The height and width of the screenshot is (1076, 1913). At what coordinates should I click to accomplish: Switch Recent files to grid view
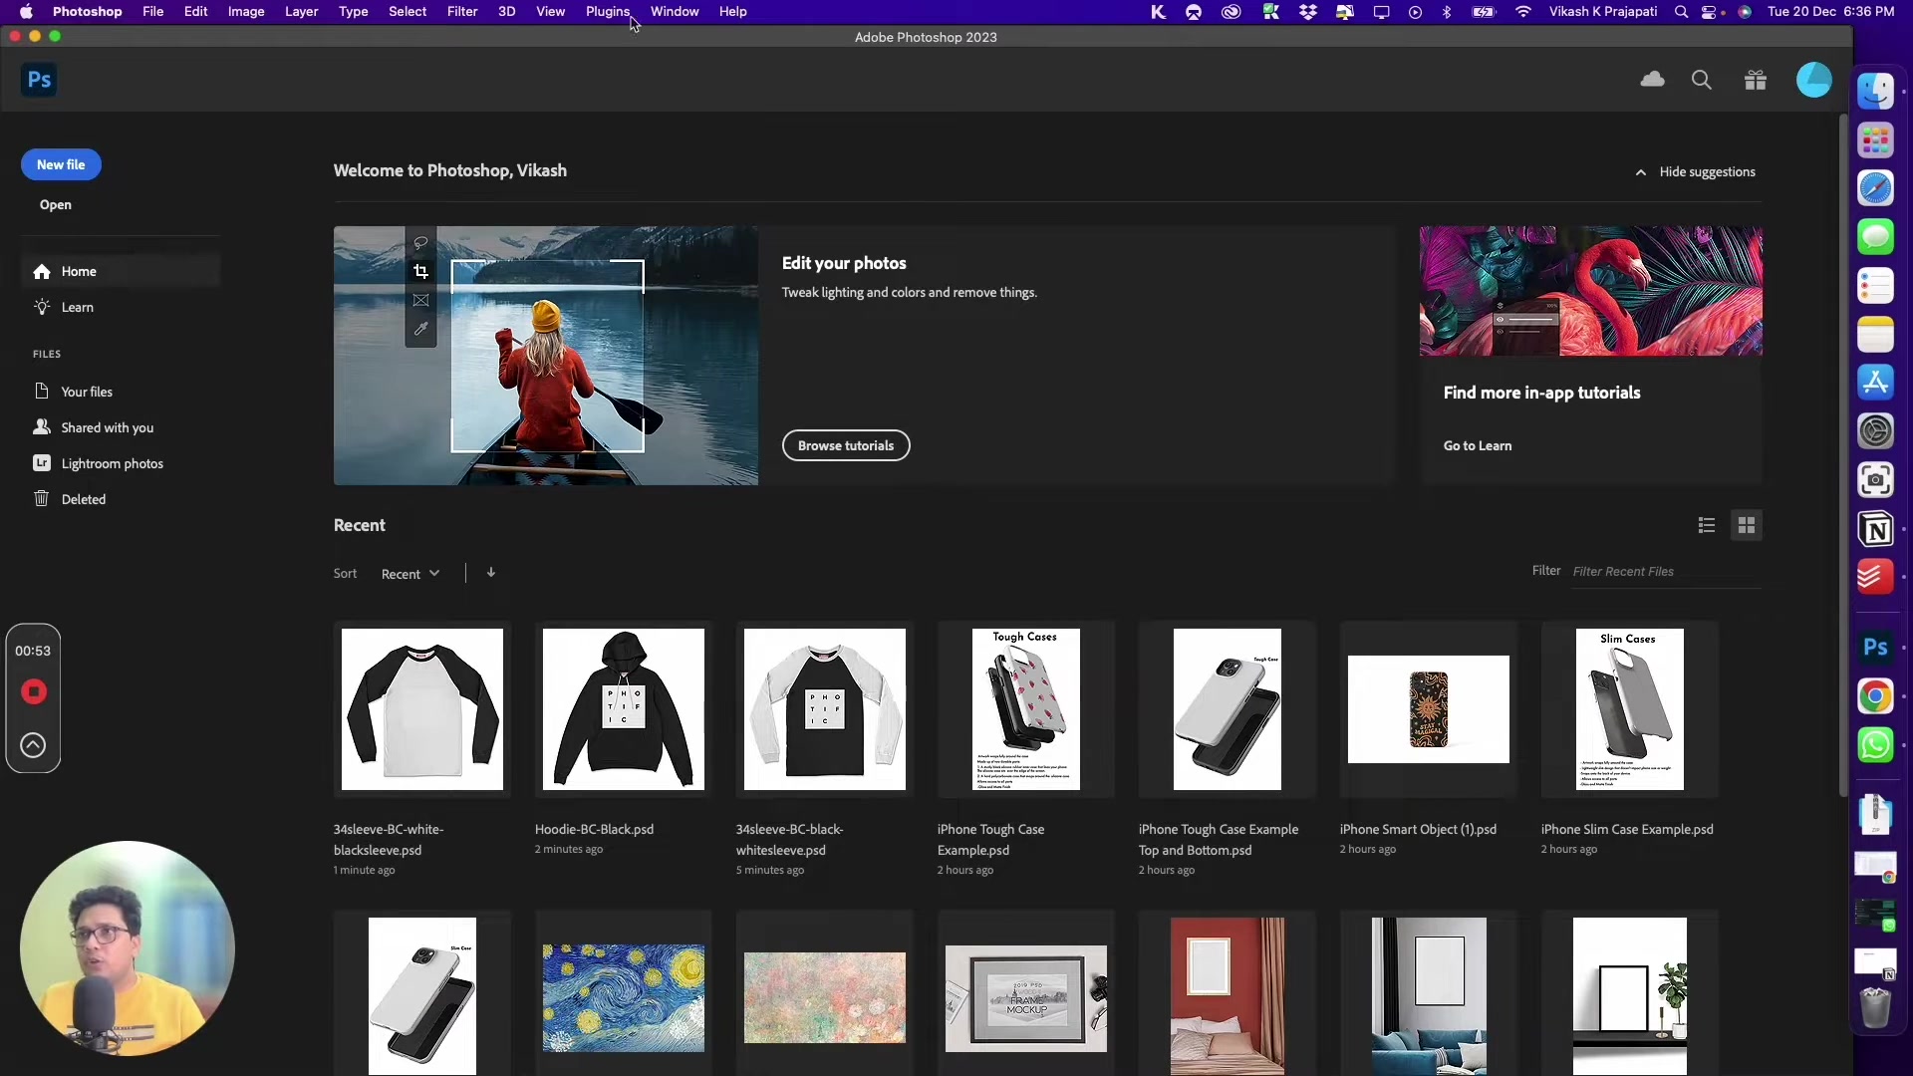1747,525
